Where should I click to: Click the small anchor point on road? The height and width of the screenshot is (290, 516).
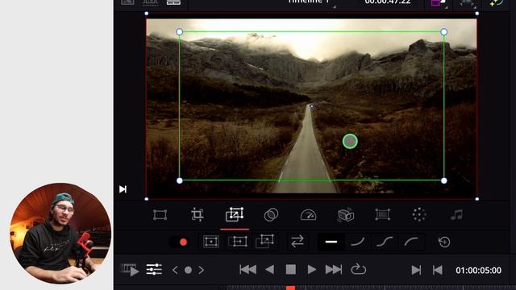(312, 106)
